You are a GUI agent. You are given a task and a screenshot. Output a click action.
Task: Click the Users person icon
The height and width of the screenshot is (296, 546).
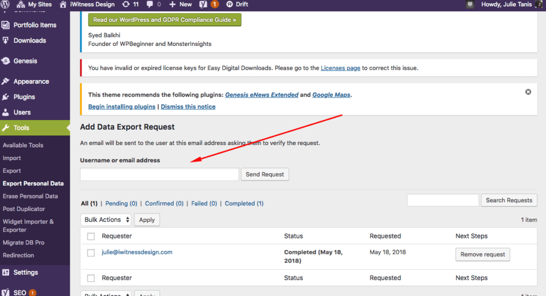point(5,112)
